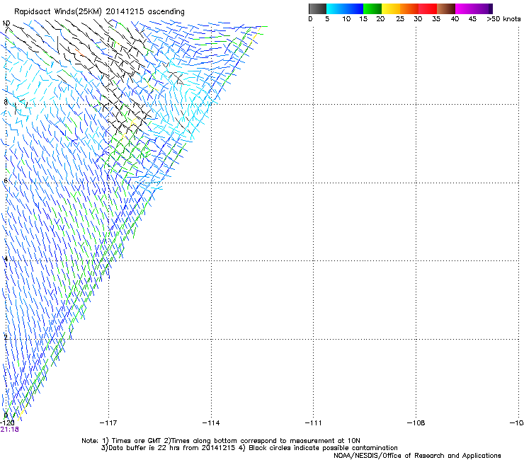Click the green 15–20 knots color segment
The height and width of the screenshot is (460, 524).
(372, 8)
